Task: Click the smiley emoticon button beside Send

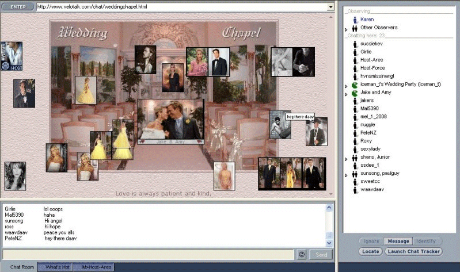Action: coord(301,254)
